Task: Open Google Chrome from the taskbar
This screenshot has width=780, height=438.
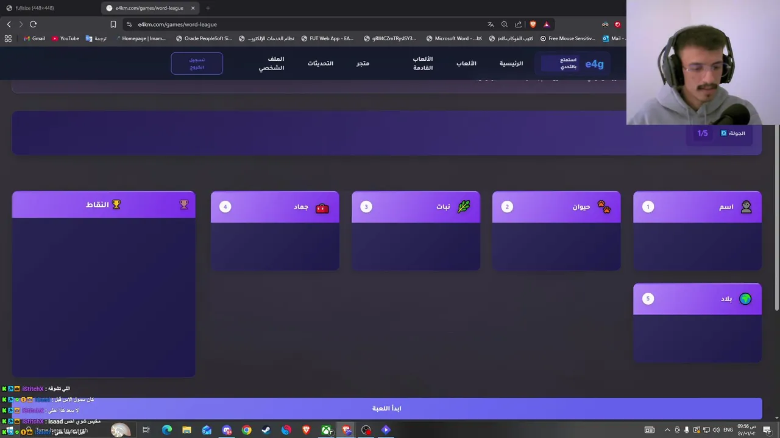Action: (246, 430)
